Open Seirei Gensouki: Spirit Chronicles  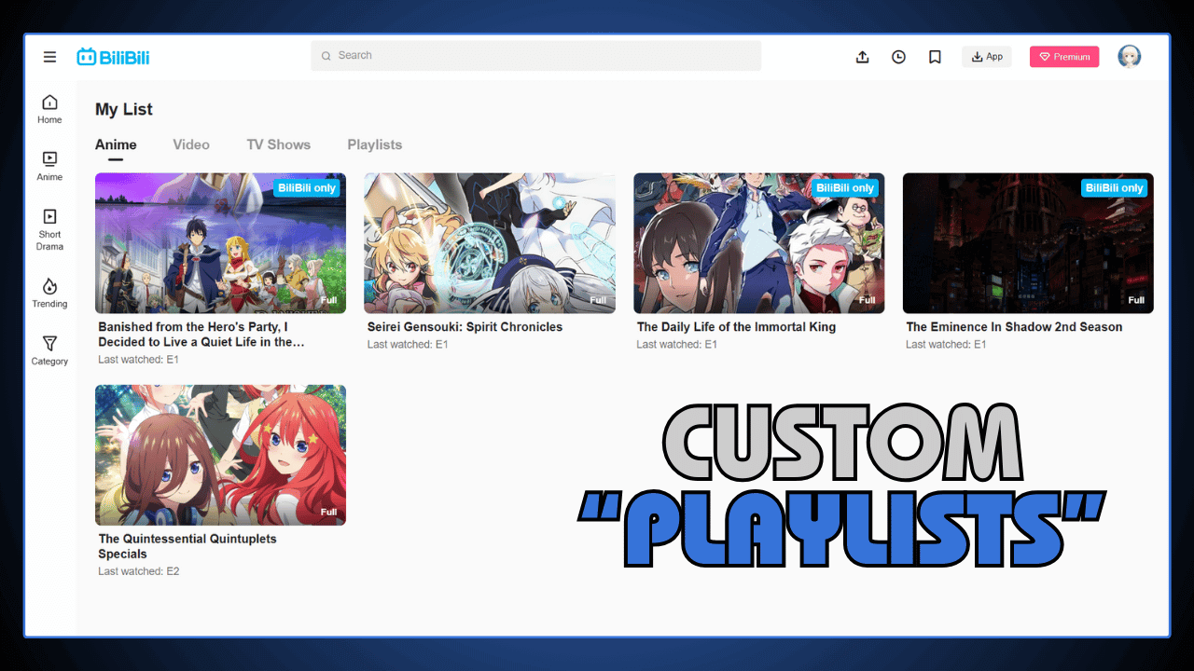[489, 242]
